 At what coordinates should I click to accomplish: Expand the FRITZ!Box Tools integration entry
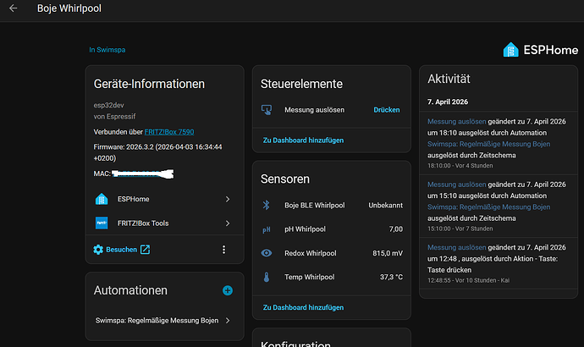[163, 223]
